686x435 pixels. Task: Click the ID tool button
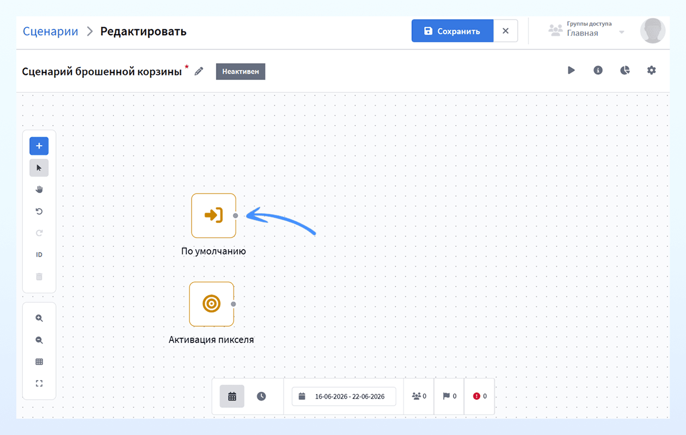[39, 254]
